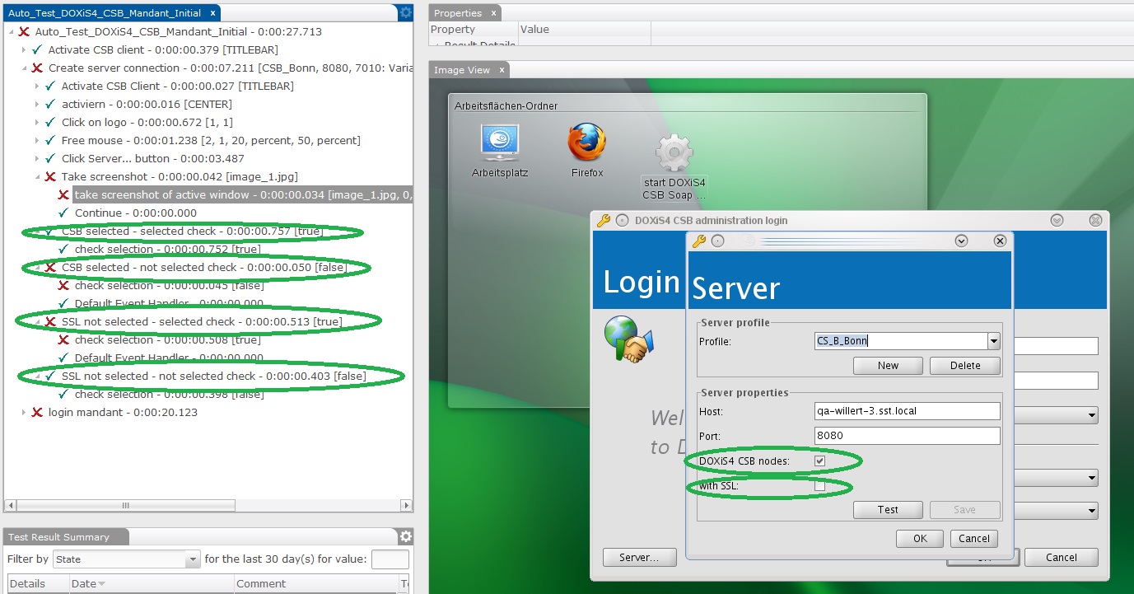Click OK in the Server dialog

point(920,539)
